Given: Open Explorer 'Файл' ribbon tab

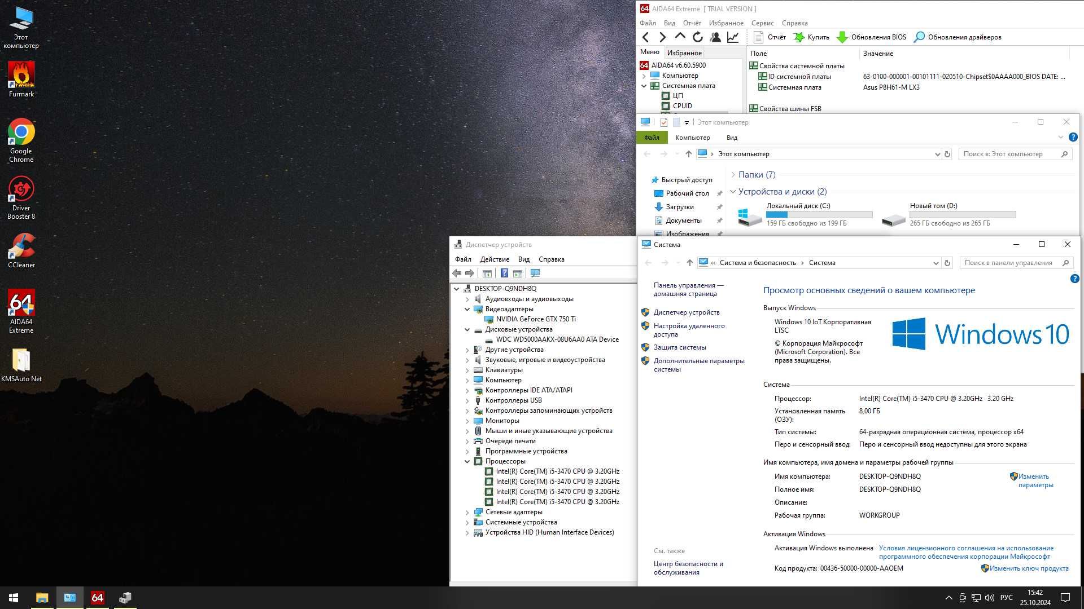Looking at the screenshot, I should click(652, 138).
